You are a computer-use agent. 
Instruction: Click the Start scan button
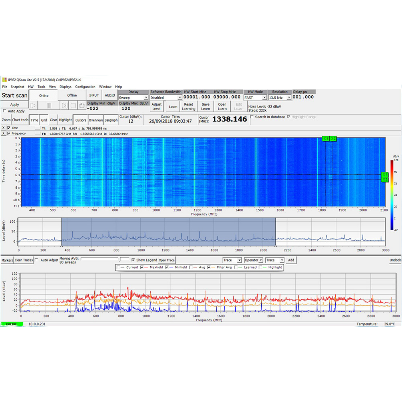(15, 95)
